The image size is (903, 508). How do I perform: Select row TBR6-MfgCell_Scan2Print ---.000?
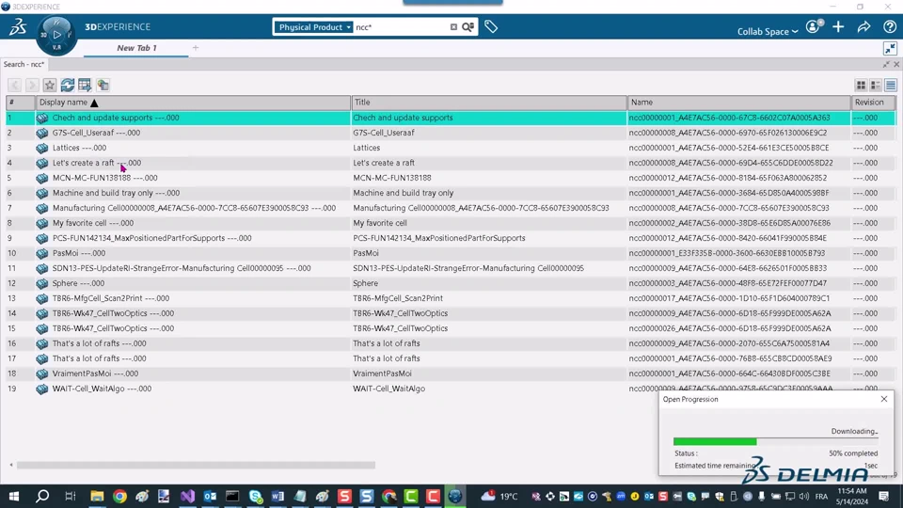click(x=451, y=298)
